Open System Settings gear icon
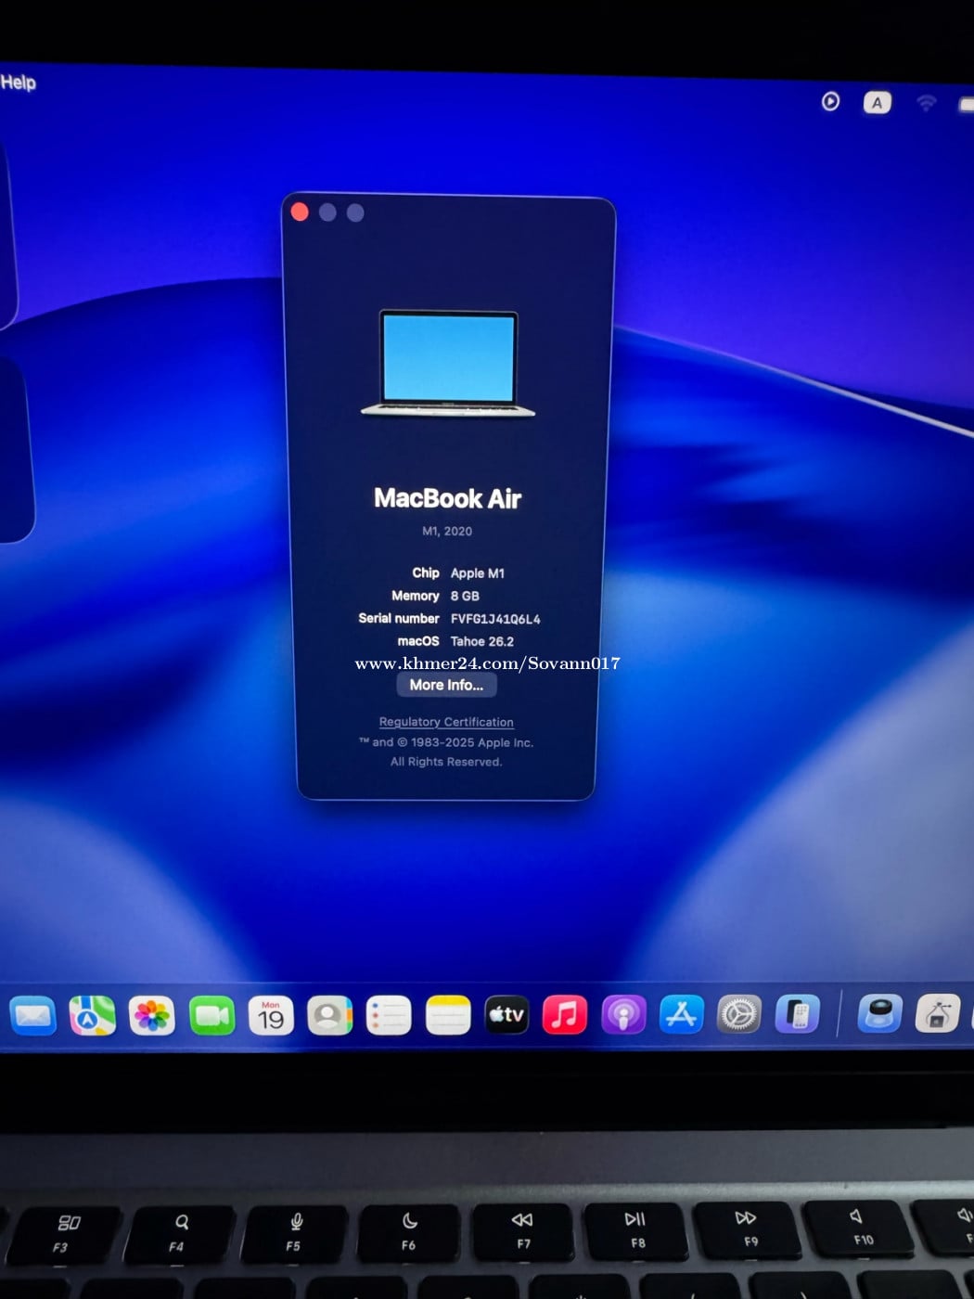The height and width of the screenshot is (1299, 974). pyautogui.click(x=739, y=1014)
